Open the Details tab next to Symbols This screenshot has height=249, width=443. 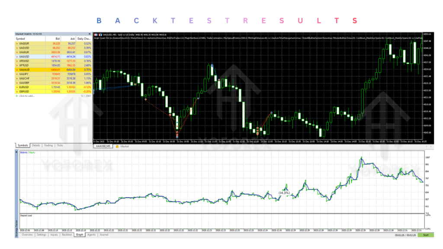35,145
